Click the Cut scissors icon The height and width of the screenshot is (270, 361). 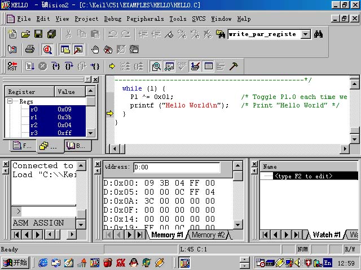[68, 34]
